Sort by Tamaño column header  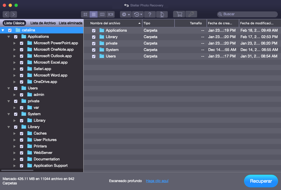191,23
